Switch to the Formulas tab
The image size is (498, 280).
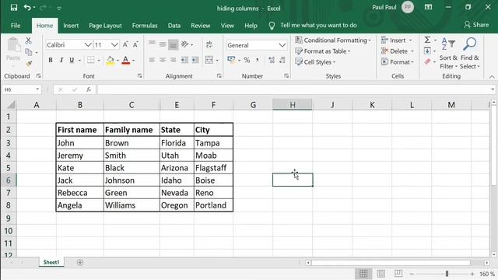click(x=145, y=26)
